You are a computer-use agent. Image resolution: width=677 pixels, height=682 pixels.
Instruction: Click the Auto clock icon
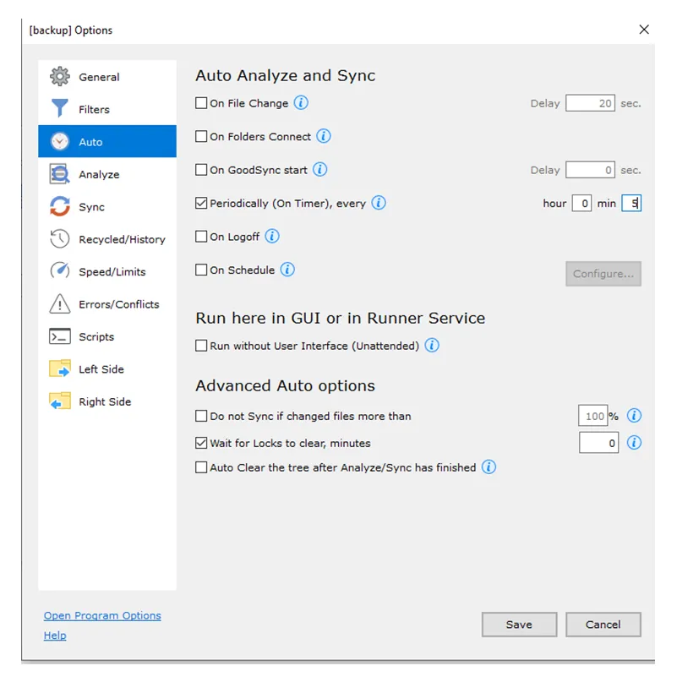tap(60, 141)
